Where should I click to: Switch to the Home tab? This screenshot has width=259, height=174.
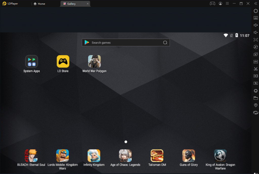[x=39, y=4]
